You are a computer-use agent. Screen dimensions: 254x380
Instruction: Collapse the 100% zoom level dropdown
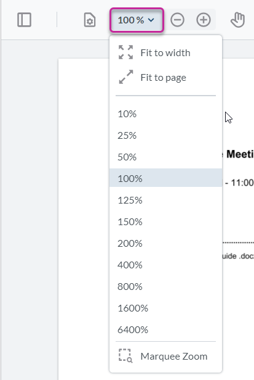coord(137,20)
